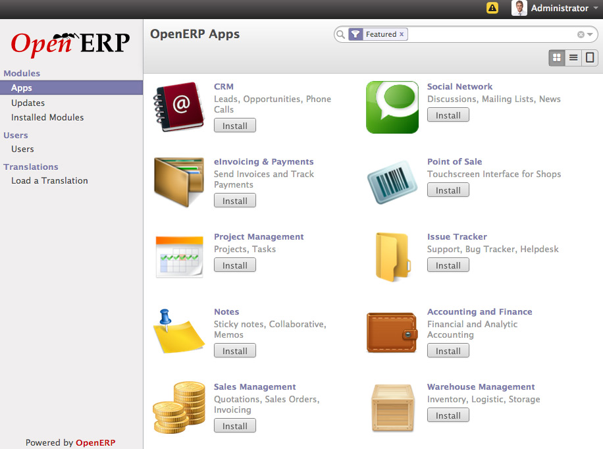The width and height of the screenshot is (603, 449).
Task: Open the Social Network speech bubble icon
Action: pyautogui.click(x=392, y=107)
